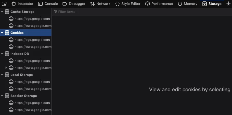Screen dimensions: 232x115
Task: Expand www.google.com under Indexed DB
Action: point(6,68)
